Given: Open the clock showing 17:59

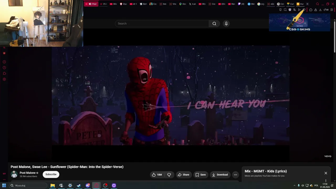Looking at the screenshot, I should 325,186.
